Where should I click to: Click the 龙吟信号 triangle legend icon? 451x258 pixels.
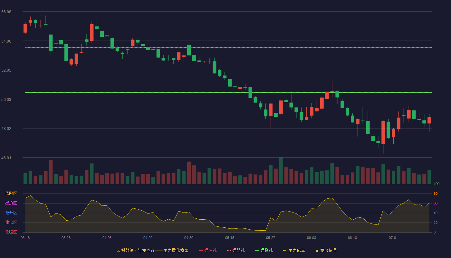317,250
